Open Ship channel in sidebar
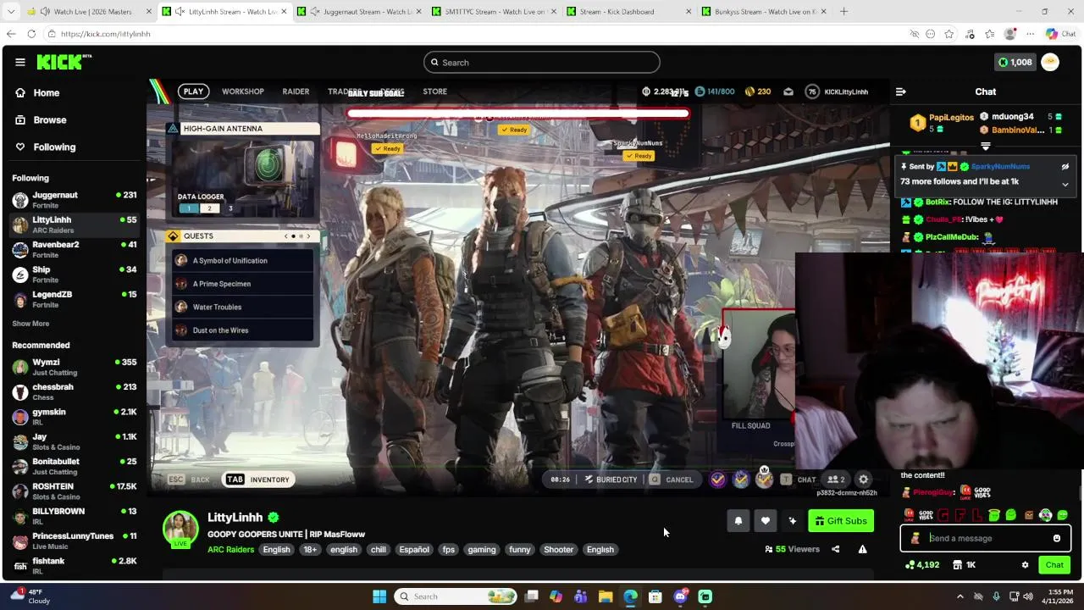The image size is (1084, 610). pyautogui.click(x=75, y=274)
